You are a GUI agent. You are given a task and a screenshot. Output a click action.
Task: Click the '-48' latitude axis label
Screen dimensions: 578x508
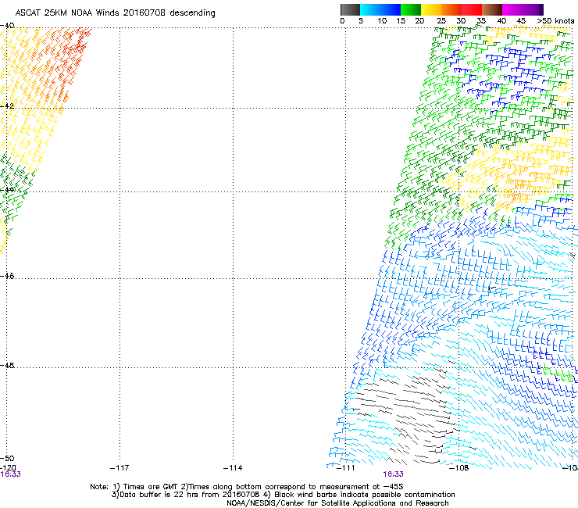click(7, 365)
